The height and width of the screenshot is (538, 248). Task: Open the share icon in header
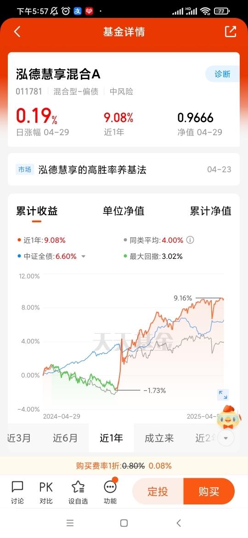pyautogui.click(x=231, y=31)
